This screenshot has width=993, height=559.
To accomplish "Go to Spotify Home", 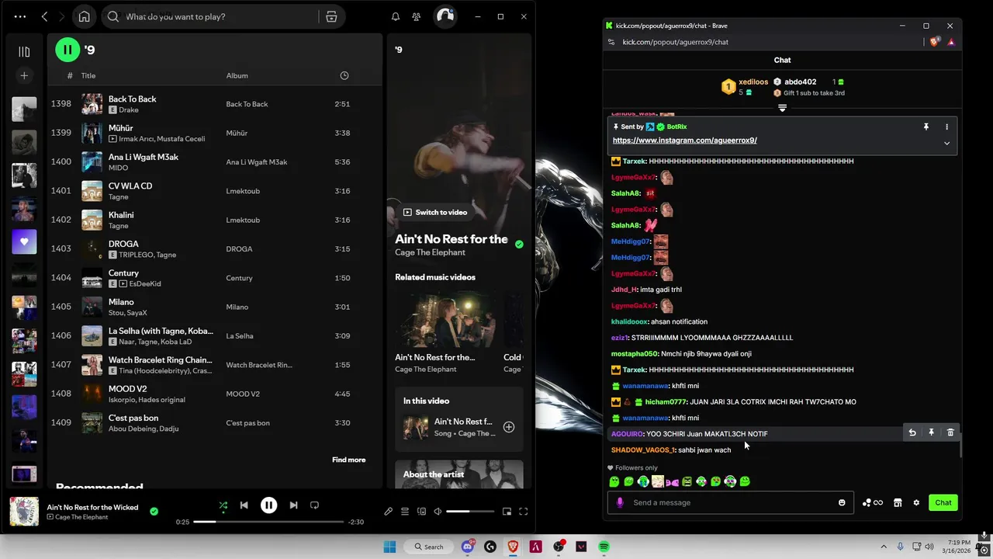I will (84, 16).
